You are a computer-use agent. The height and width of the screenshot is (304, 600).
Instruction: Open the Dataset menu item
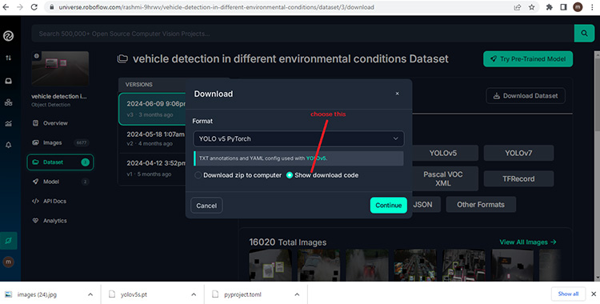click(x=60, y=162)
